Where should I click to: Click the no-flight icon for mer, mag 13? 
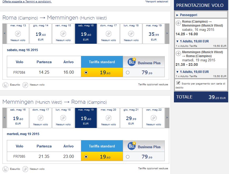click(x=18, y=34)
